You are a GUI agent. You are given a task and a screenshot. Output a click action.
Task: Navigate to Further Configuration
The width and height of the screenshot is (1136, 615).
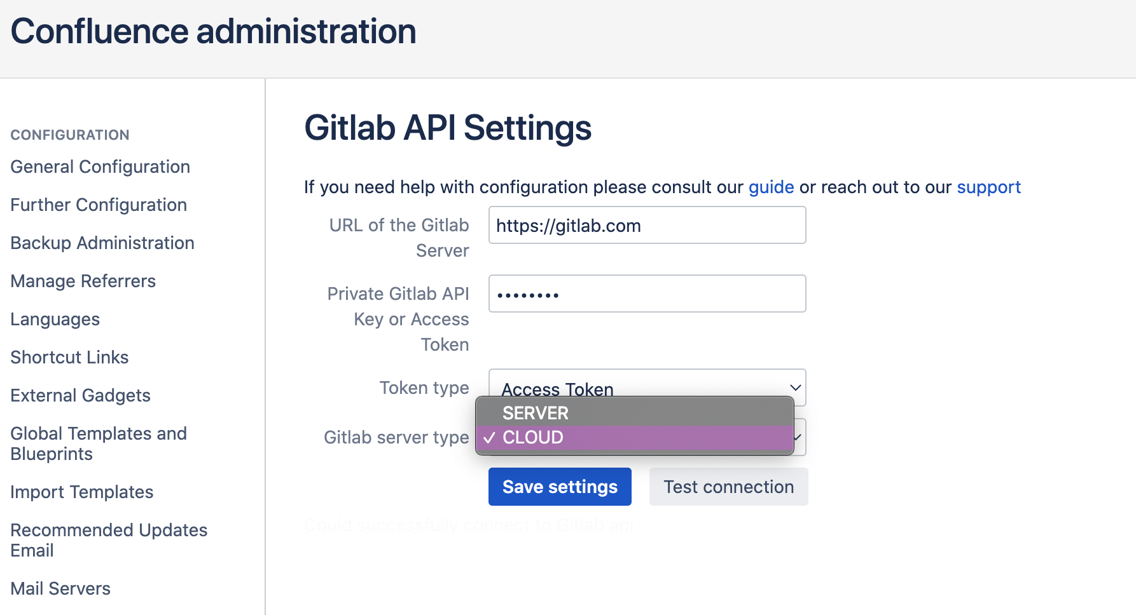click(98, 205)
